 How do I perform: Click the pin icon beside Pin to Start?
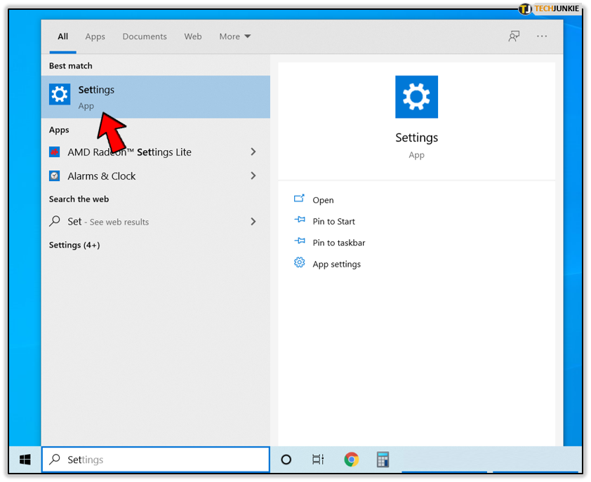point(300,220)
